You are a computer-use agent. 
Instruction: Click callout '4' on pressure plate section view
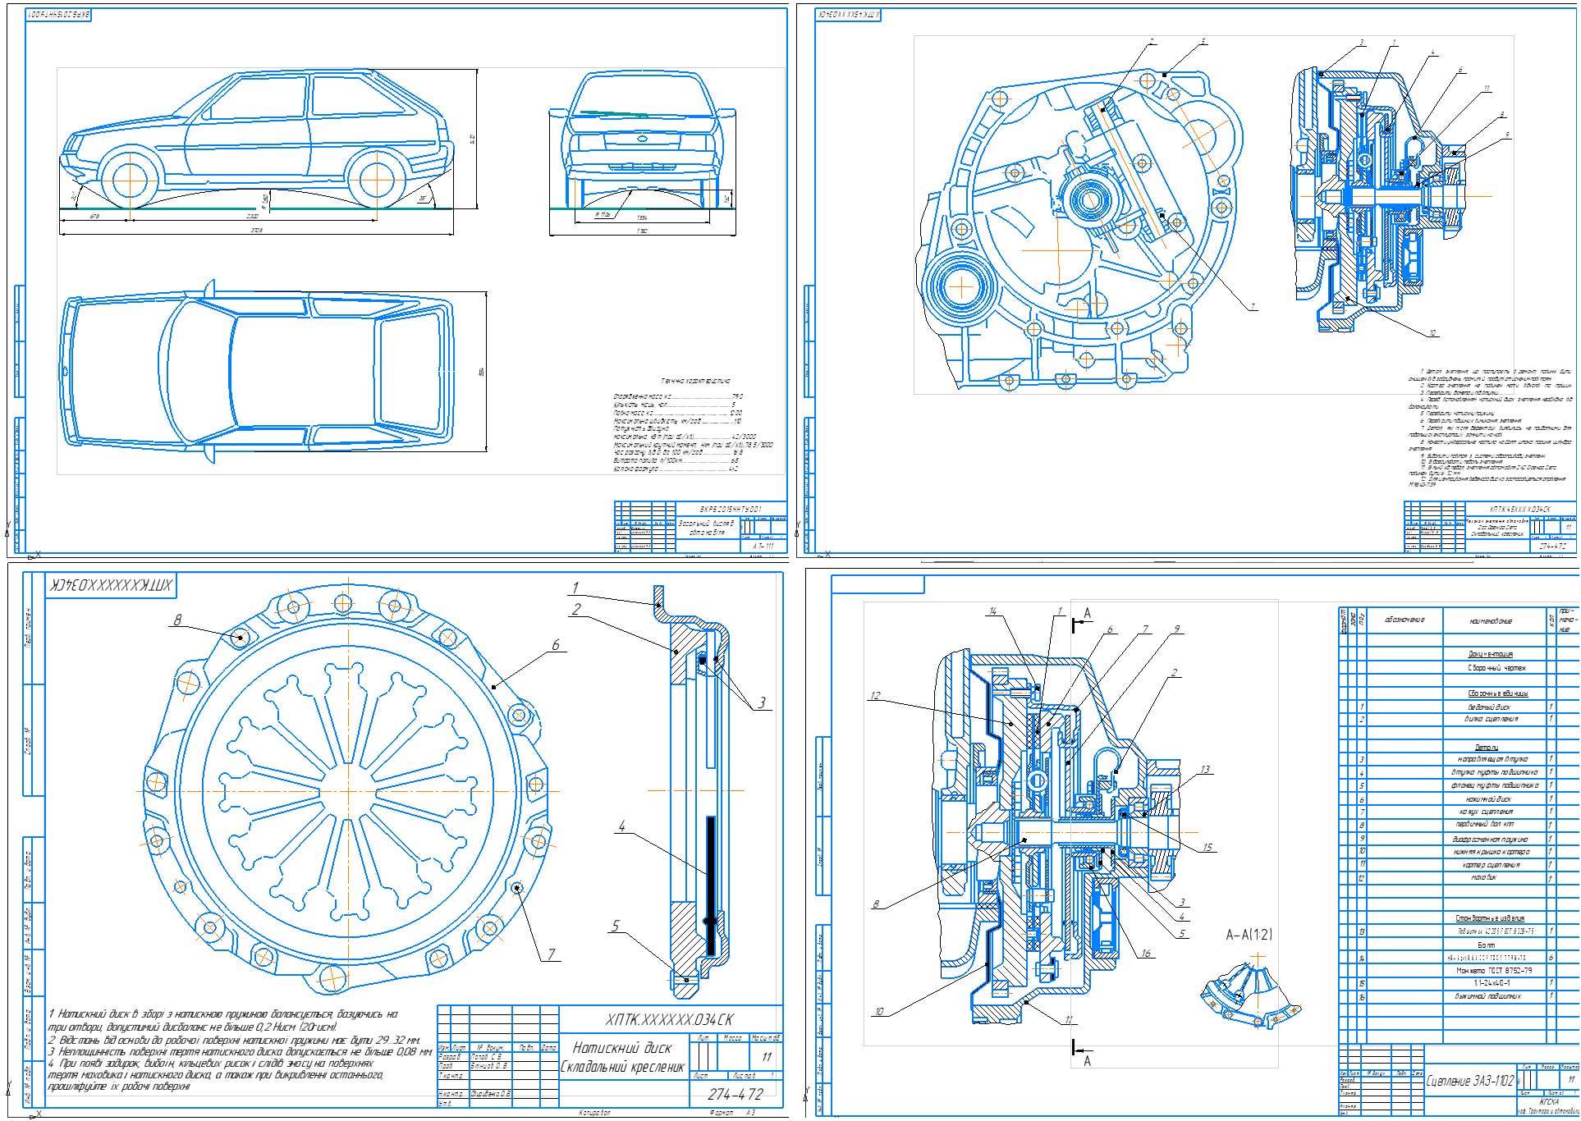click(622, 826)
